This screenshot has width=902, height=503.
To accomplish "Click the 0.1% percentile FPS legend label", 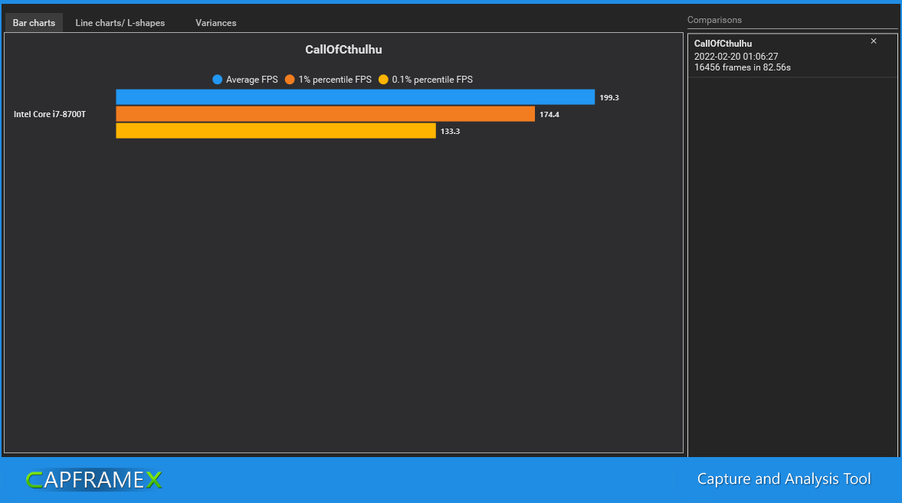I will 432,80.
